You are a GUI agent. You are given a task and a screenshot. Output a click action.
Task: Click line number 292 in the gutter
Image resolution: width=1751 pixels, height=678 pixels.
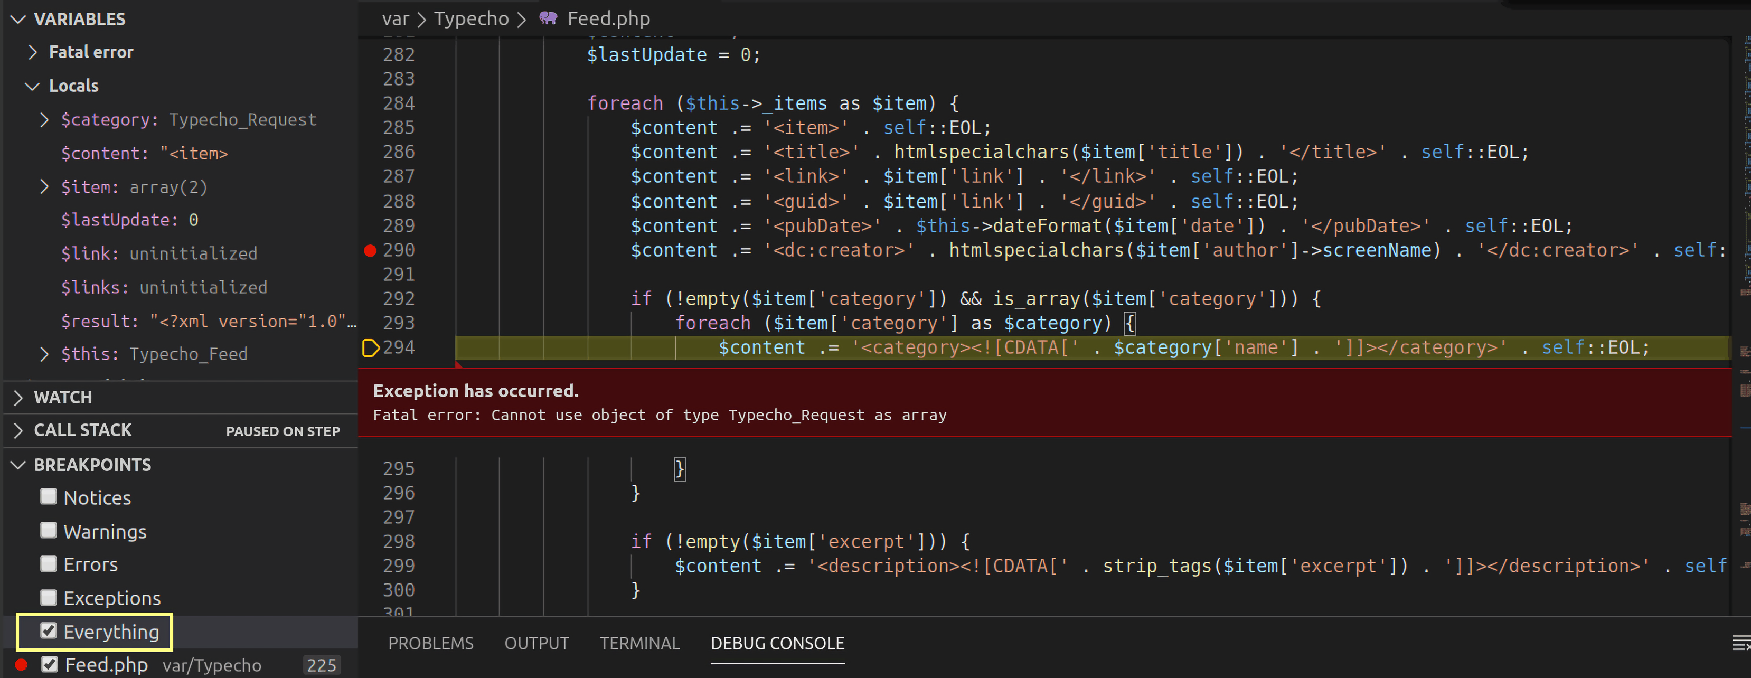pyautogui.click(x=398, y=298)
